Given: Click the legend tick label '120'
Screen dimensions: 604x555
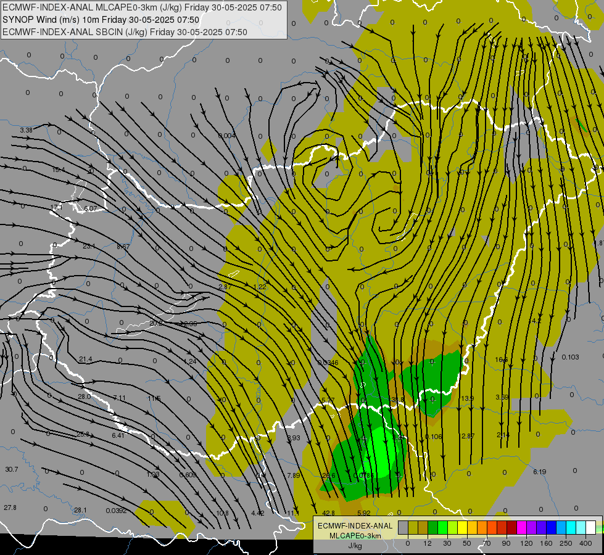Looking at the screenshot, I should 526,543.
